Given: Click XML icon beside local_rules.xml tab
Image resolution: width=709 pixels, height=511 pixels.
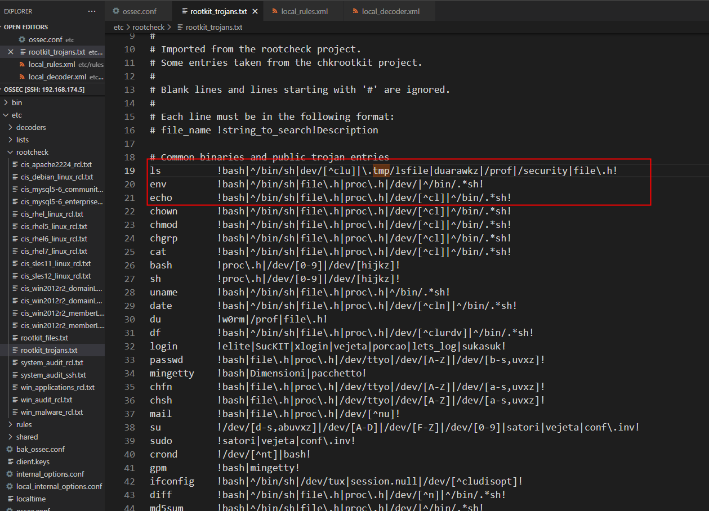Looking at the screenshot, I should tap(275, 11).
